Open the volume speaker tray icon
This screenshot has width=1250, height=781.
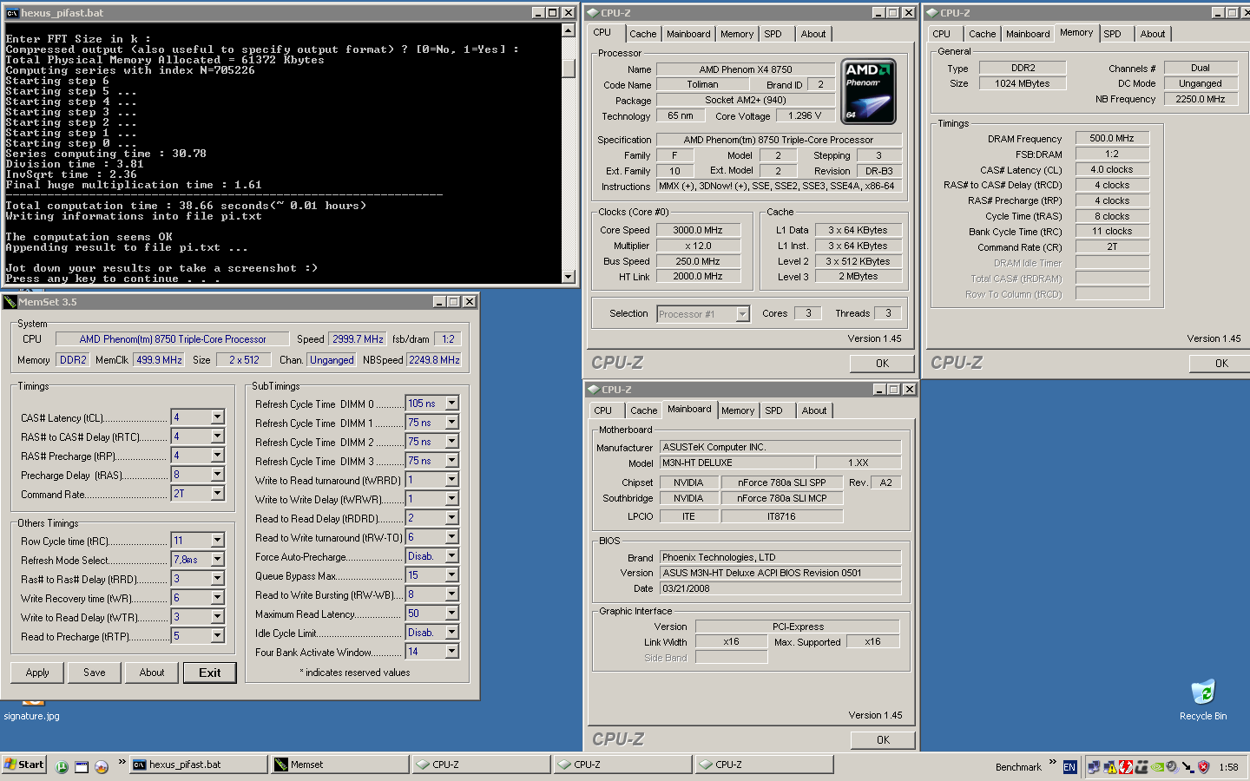1172,766
